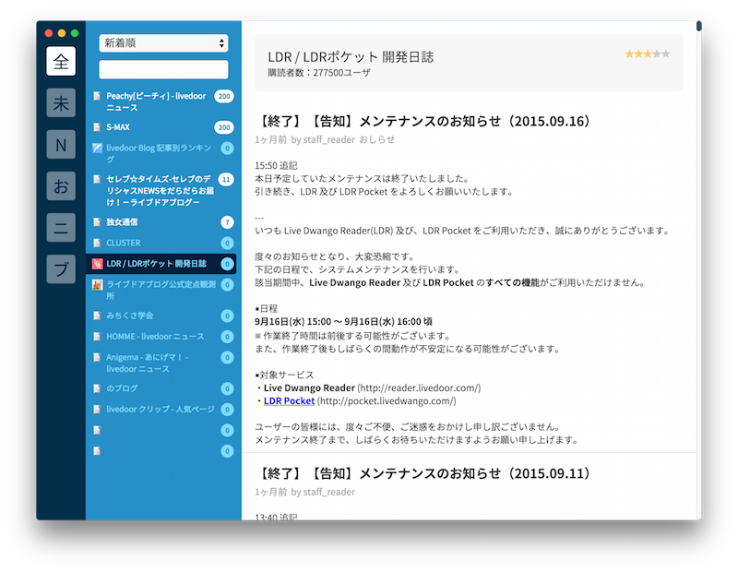Click the セレブ☆タイムズ feed document icon

pos(97,179)
